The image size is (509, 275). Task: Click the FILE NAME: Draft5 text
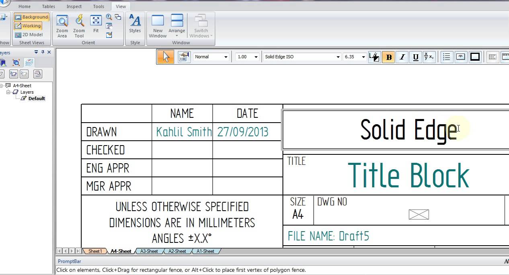[328, 236]
